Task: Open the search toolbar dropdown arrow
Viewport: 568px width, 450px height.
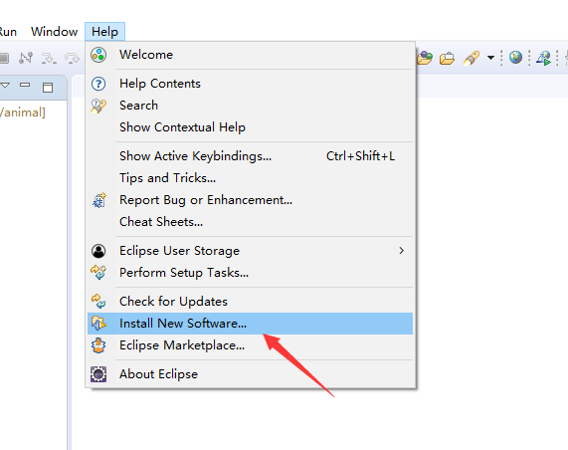Action: [x=490, y=58]
